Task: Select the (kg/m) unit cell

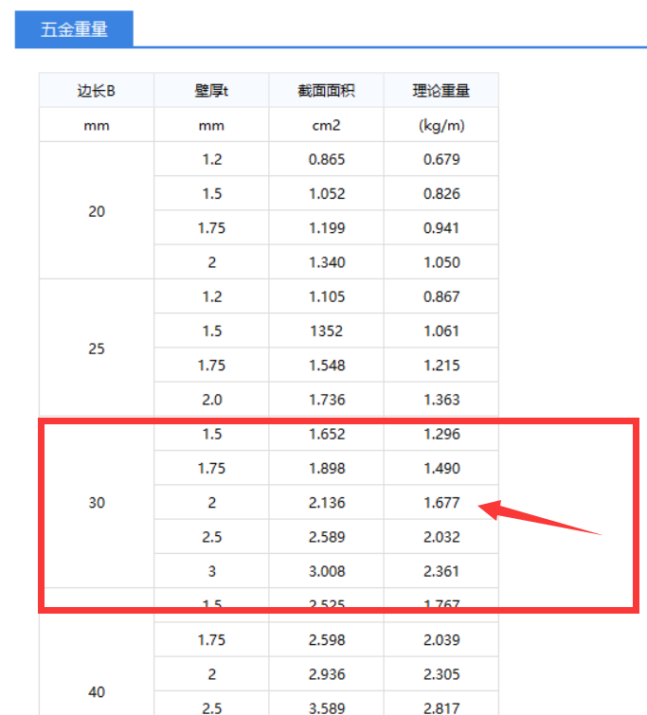Action: [441, 125]
